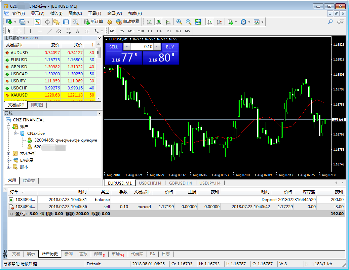Select the crosshair tool
349x270 pixels.
pyautogui.click(x=19, y=31)
